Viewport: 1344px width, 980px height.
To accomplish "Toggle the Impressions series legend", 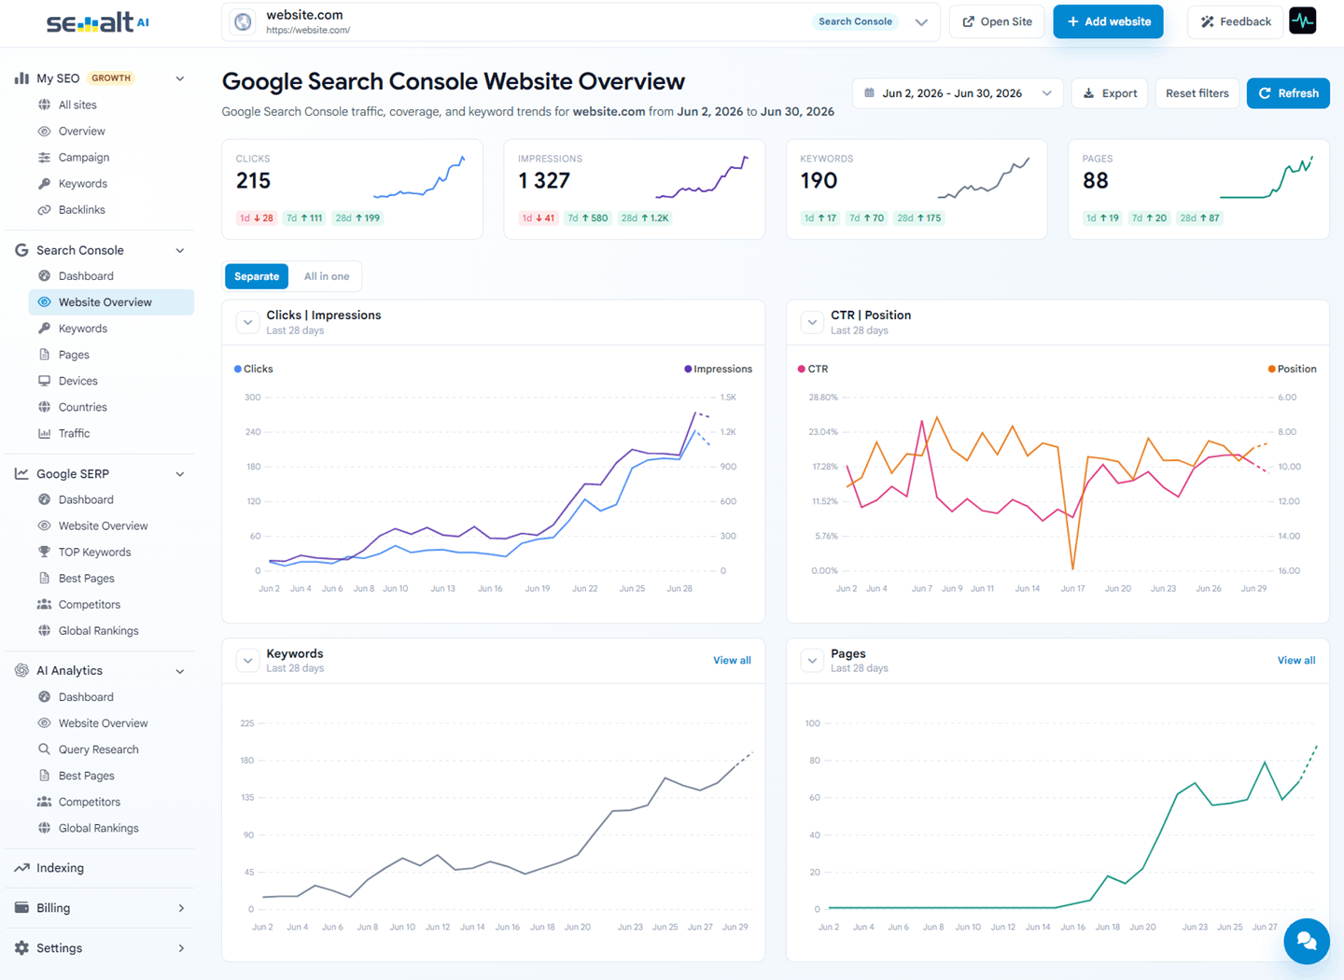I will click(718, 369).
